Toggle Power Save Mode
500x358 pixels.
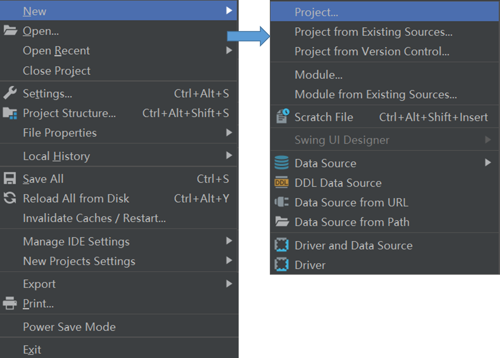(x=69, y=327)
